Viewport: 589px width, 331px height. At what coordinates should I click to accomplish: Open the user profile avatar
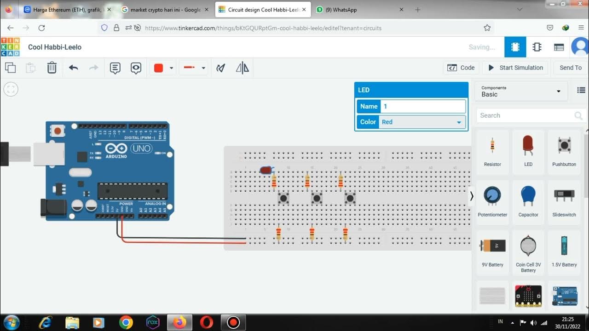(580, 47)
